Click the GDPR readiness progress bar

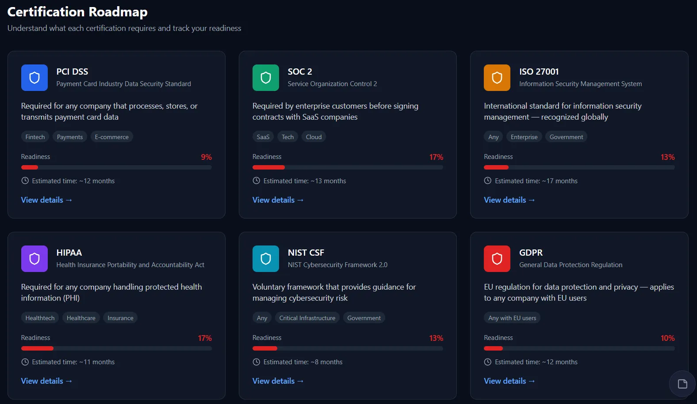point(579,348)
